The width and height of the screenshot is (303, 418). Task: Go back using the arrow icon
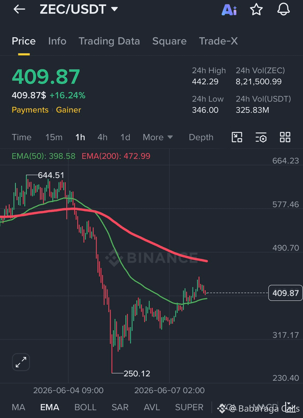pyautogui.click(x=19, y=9)
